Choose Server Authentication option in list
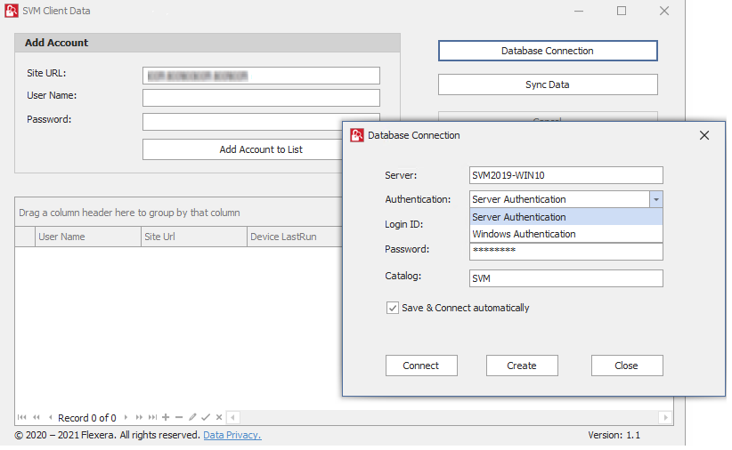 pyautogui.click(x=566, y=217)
